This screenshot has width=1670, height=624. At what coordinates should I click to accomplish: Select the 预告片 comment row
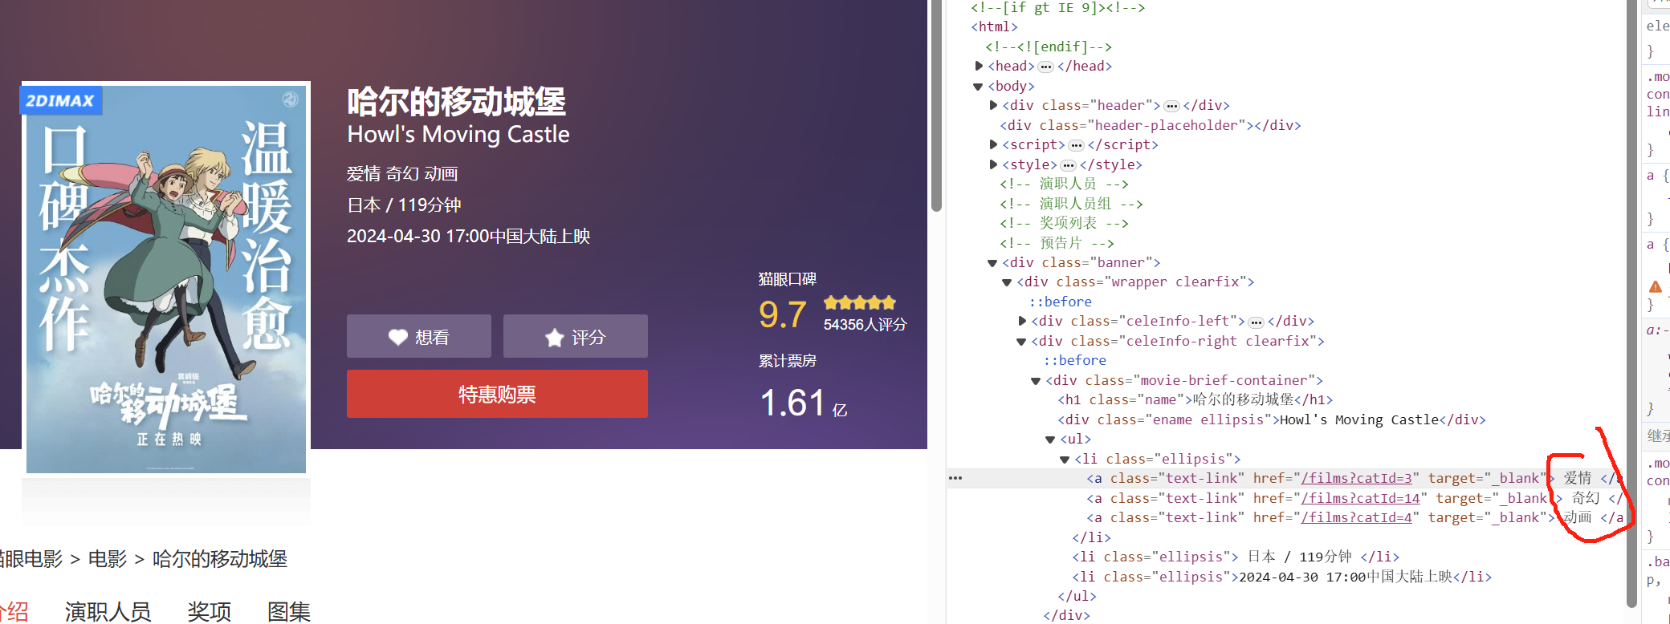1057,243
